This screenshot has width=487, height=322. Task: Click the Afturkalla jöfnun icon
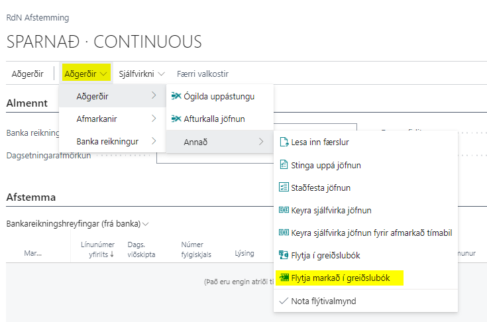pyautogui.click(x=176, y=119)
